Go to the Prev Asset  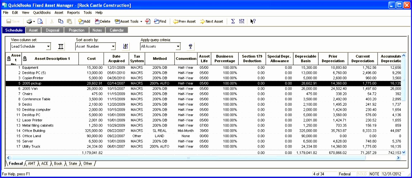point(184,21)
